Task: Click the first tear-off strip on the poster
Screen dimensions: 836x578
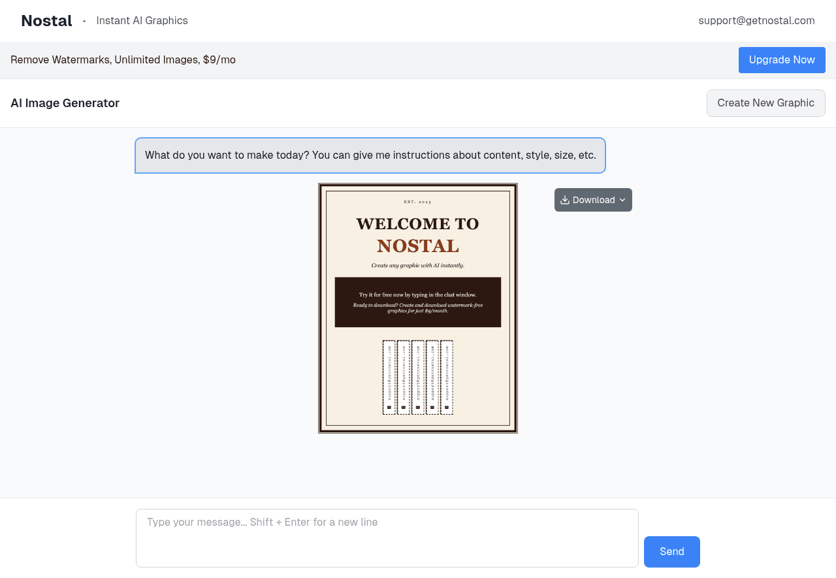Action: tap(389, 377)
